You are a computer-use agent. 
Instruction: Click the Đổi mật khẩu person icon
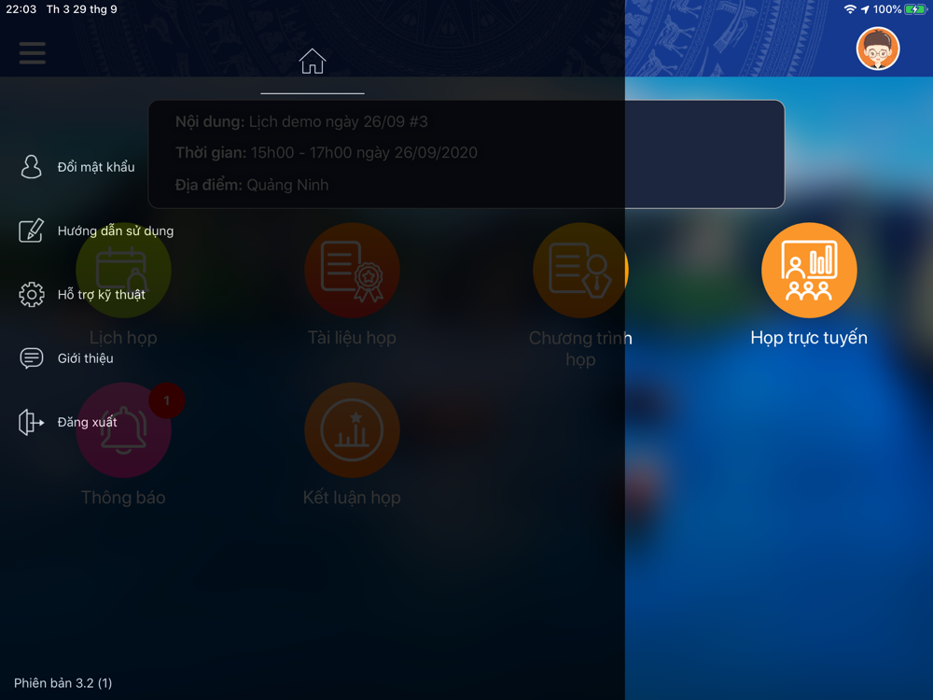(31, 167)
